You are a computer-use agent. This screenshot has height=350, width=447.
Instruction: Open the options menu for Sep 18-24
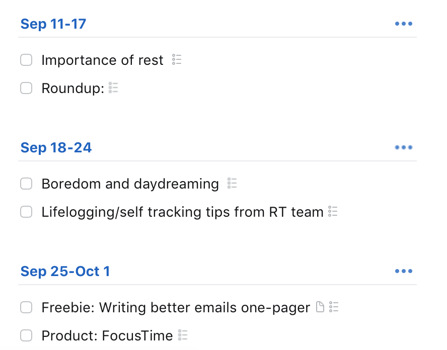click(x=404, y=147)
